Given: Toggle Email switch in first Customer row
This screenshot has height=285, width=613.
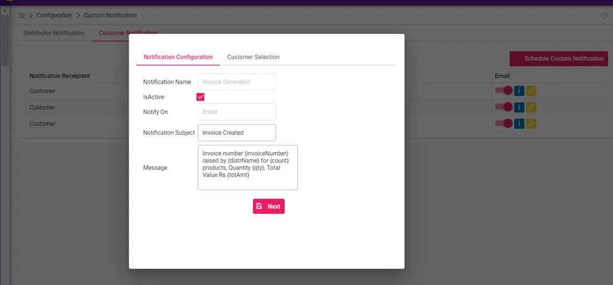Looking at the screenshot, I should tap(504, 91).
